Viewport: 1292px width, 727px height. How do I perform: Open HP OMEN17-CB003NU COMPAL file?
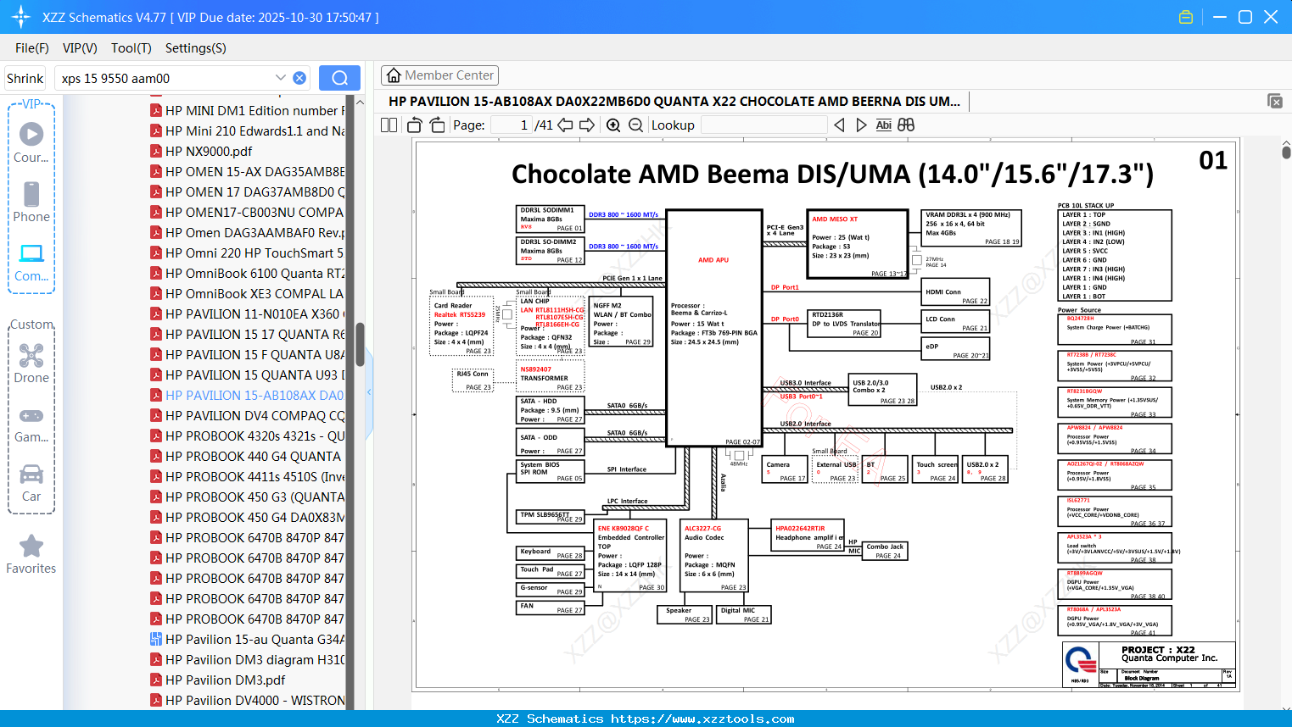(x=247, y=212)
